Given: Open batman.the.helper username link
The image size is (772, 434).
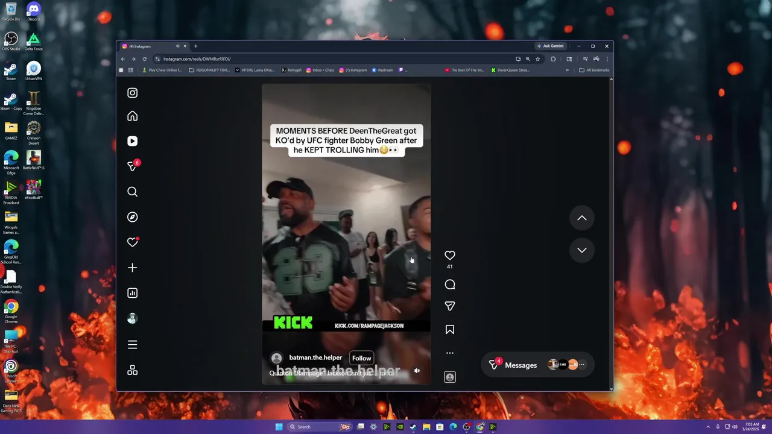Looking at the screenshot, I should (315, 357).
